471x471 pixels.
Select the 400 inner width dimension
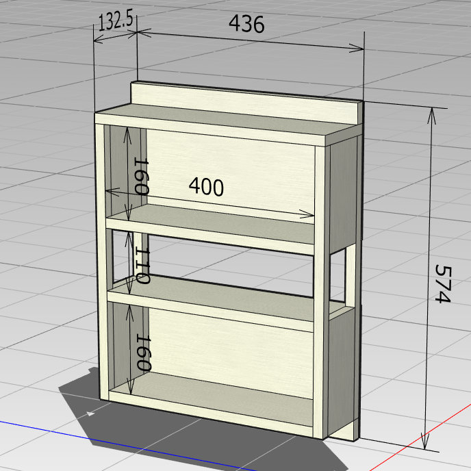206,187
